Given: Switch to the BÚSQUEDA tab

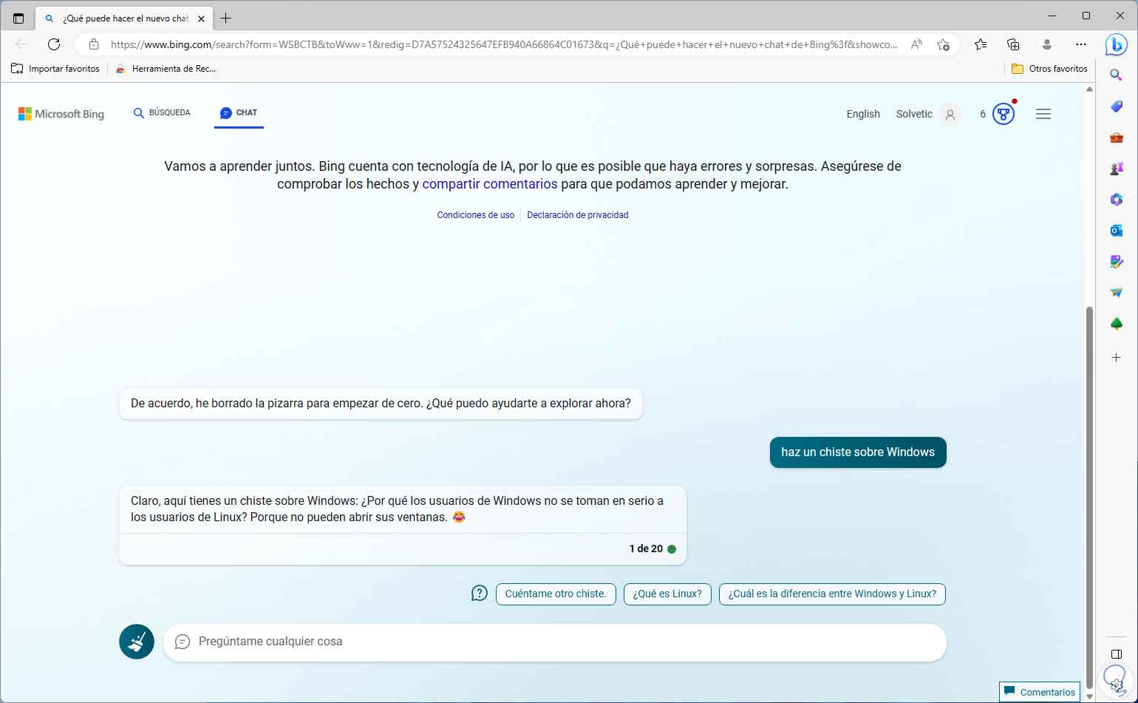Looking at the screenshot, I should 162,113.
